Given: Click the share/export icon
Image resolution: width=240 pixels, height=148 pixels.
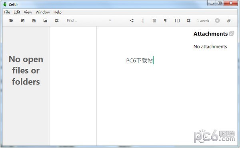Looking at the screenshot, I should pyautogui.click(x=132, y=20).
